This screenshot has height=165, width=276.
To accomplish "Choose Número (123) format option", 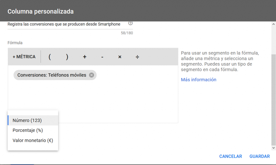I will [27, 121].
